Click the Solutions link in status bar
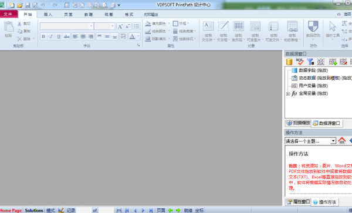Screen dimensions: 352x213 point(34,210)
